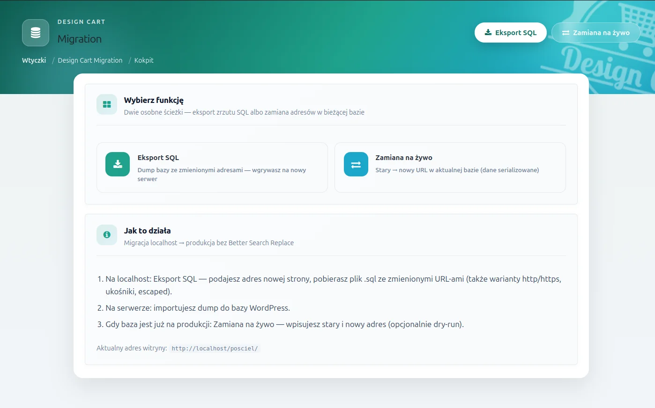Click the database logo icon in header
Screen dimensions: 655x408
point(36,33)
